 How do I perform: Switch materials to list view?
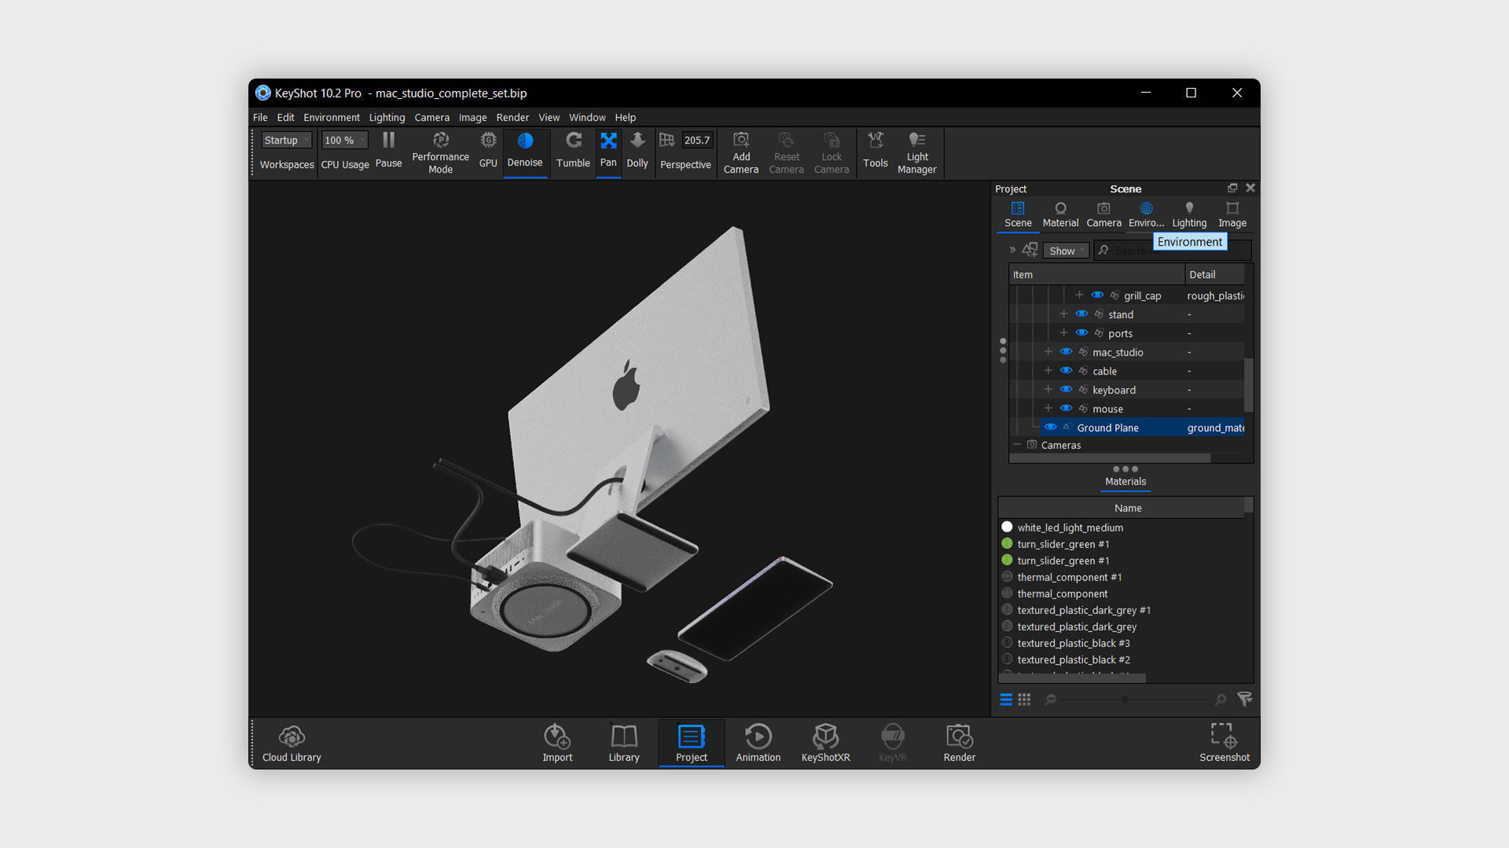(x=1006, y=699)
